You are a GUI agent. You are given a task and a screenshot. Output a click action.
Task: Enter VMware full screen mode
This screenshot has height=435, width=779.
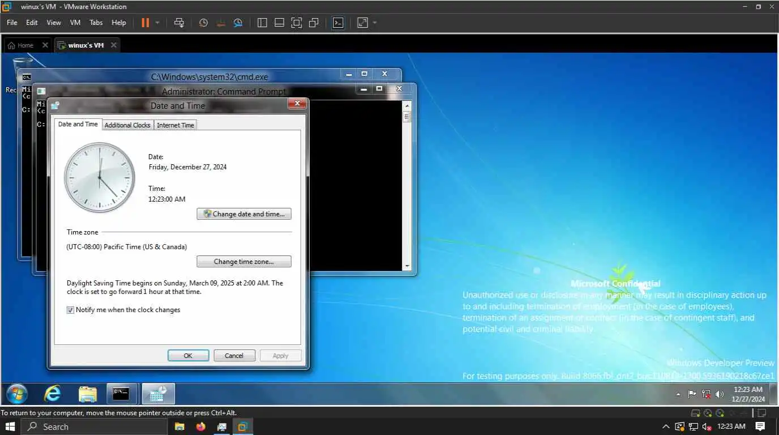pyautogui.click(x=296, y=23)
